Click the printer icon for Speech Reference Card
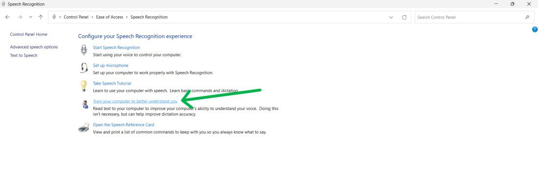The image size is (538, 178). click(x=84, y=128)
